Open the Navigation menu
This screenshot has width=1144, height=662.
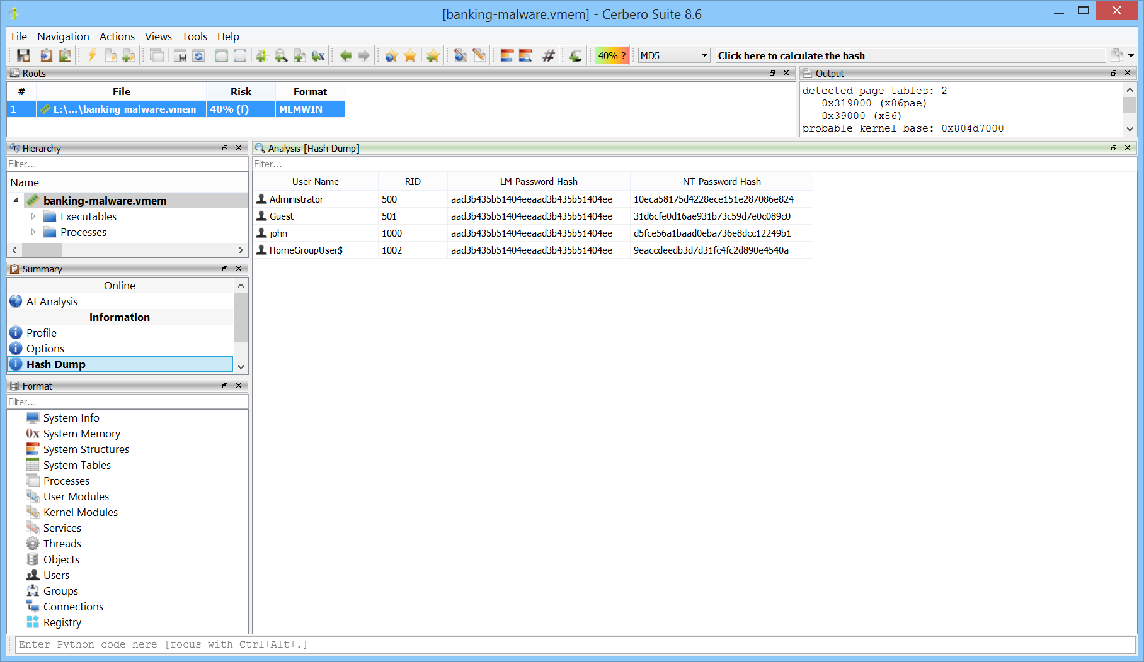click(x=63, y=36)
